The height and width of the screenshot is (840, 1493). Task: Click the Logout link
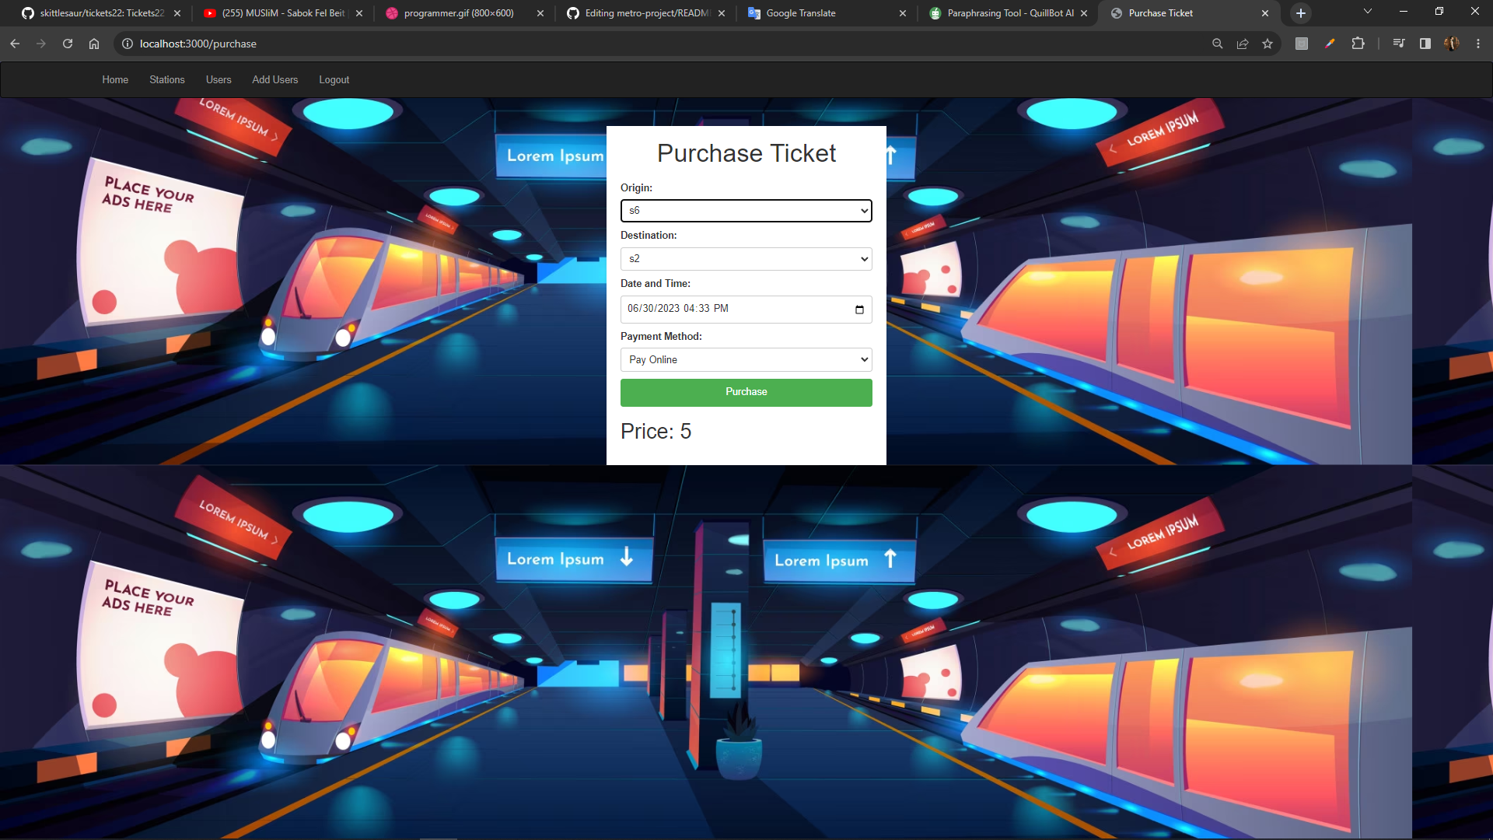(334, 79)
